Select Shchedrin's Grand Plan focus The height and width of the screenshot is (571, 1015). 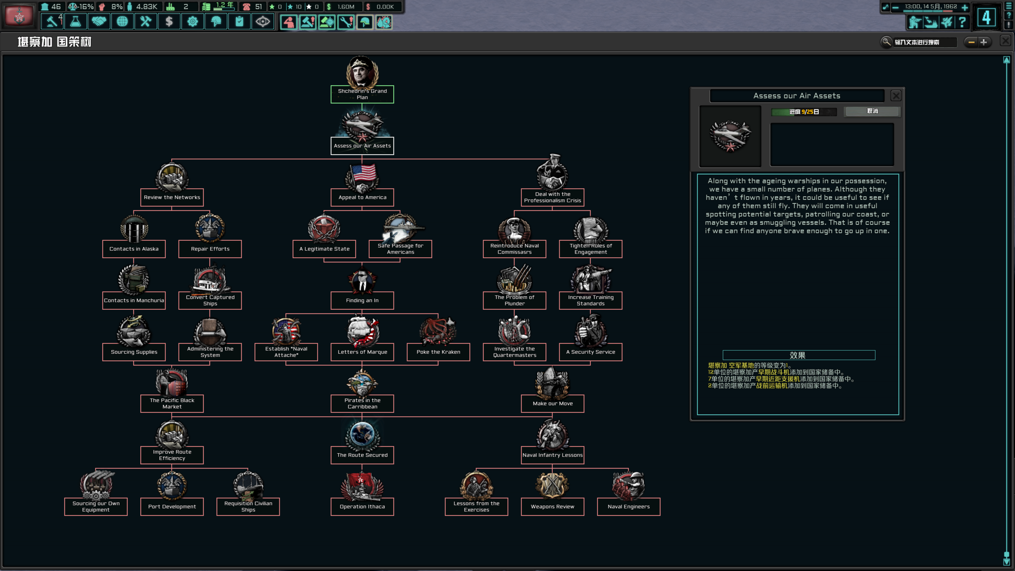click(362, 94)
